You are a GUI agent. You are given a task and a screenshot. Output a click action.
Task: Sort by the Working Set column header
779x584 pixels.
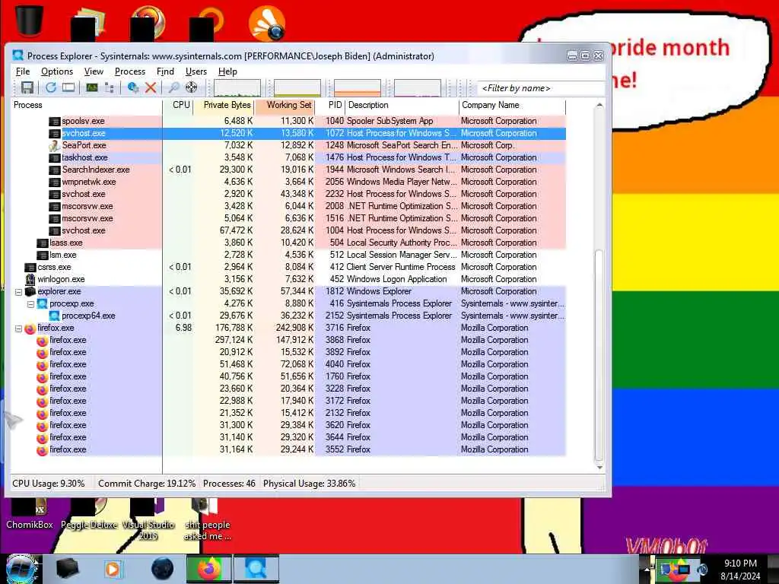click(285, 105)
